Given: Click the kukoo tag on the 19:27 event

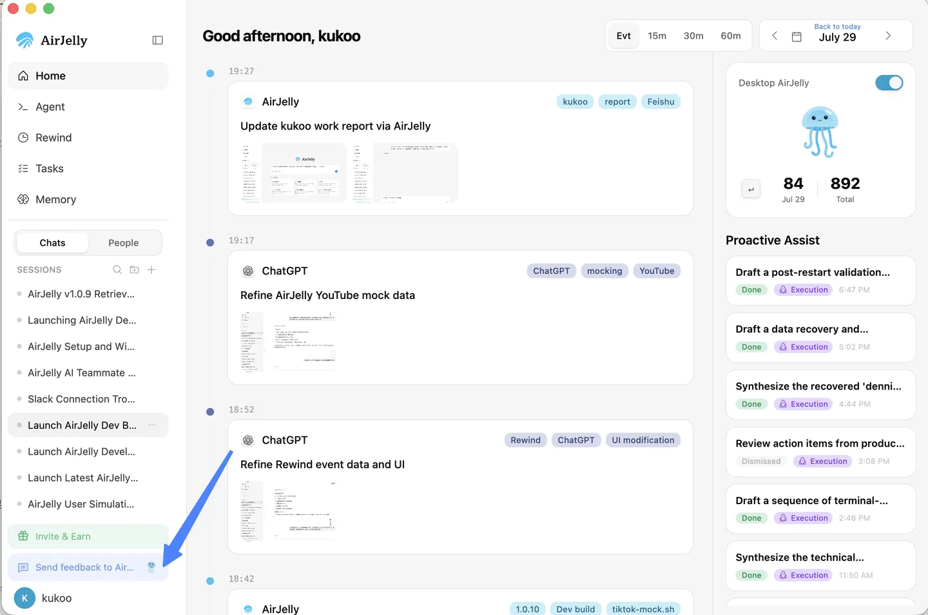Looking at the screenshot, I should [575, 102].
